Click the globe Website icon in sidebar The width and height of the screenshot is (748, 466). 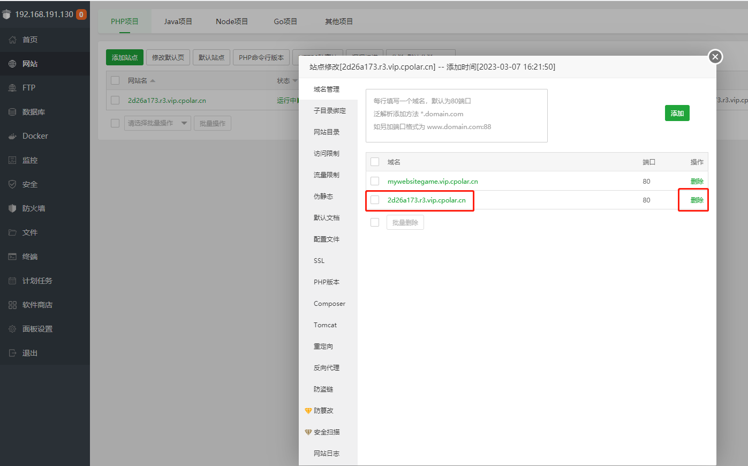pyautogui.click(x=12, y=64)
